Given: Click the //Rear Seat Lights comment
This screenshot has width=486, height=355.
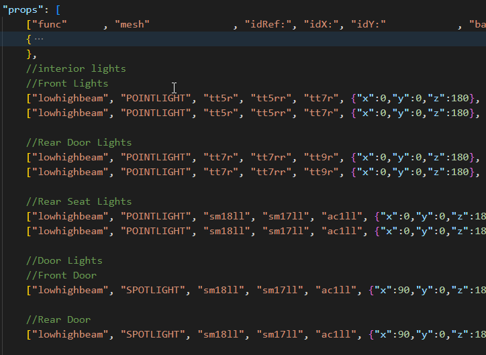Looking at the screenshot, I should click(79, 202).
